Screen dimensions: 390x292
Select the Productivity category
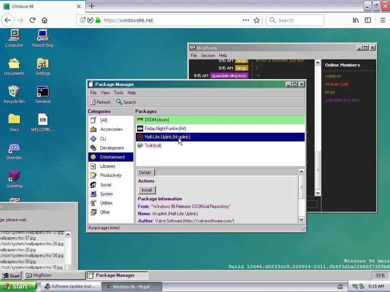pos(111,175)
